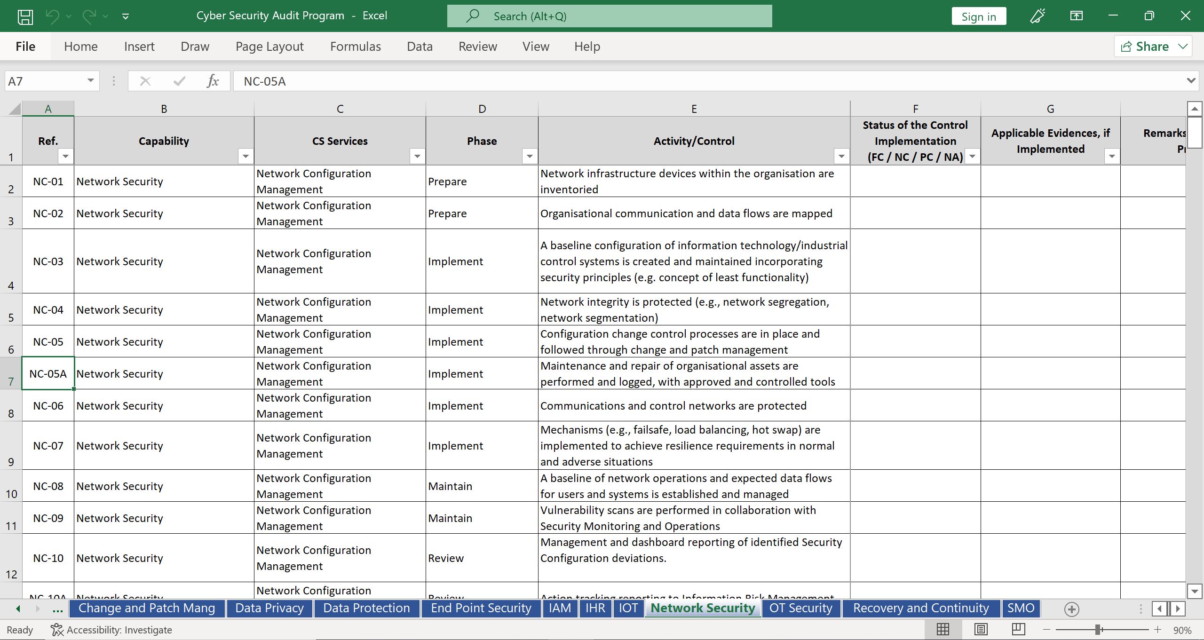The height and width of the screenshot is (640, 1204).
Task: Click the Save icon in title bar
Action: [x=25, y=16]
